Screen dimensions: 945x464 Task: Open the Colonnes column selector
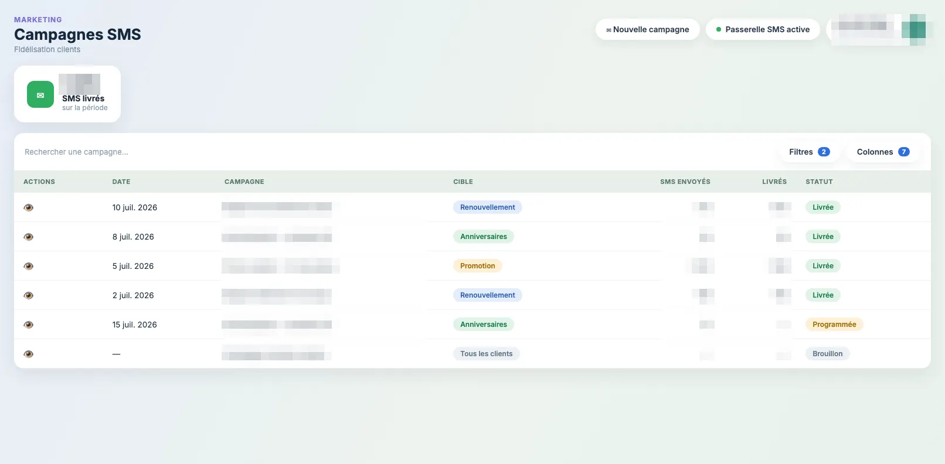(x=883, y=152)
